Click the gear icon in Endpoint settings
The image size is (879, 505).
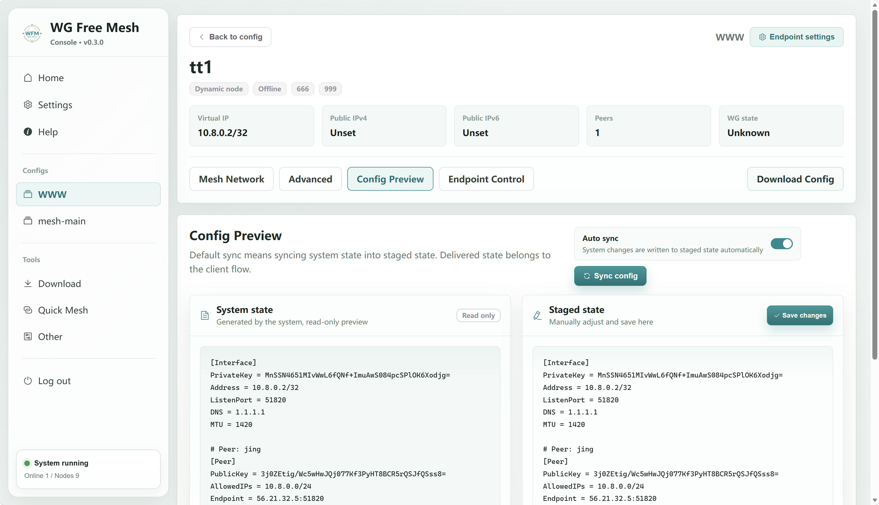coord(762,37)
